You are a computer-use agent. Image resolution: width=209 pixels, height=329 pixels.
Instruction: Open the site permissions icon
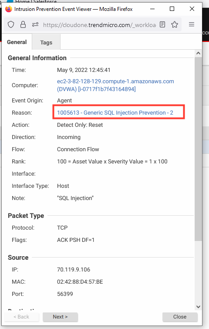pos(35,25)
